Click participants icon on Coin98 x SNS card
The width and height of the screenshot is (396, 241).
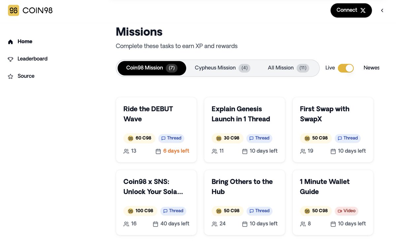tap(126, 224)
